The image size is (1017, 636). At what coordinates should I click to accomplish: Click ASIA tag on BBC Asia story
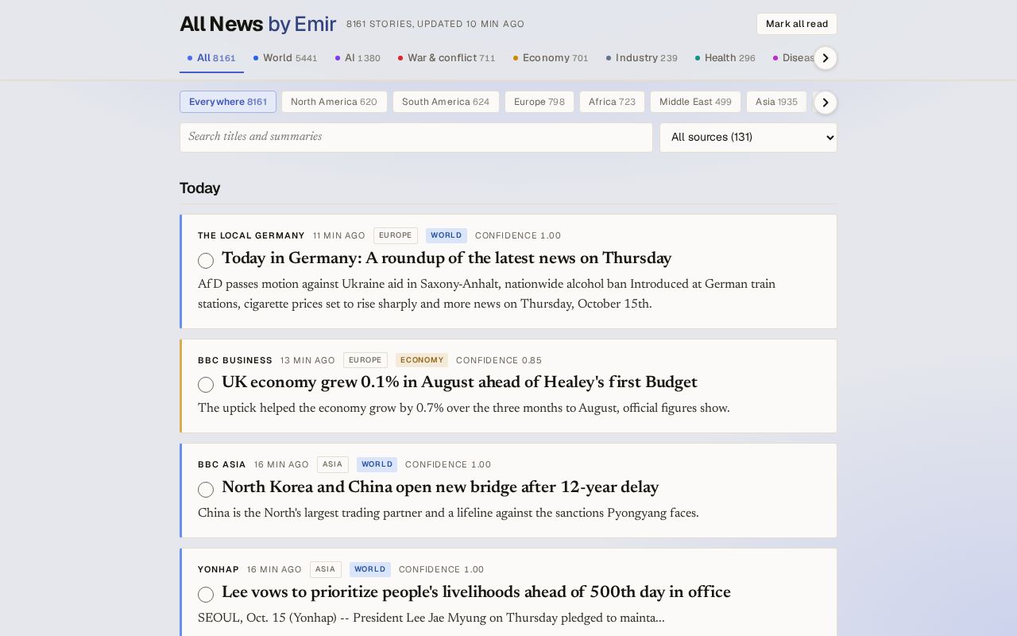tap(333, 464)
